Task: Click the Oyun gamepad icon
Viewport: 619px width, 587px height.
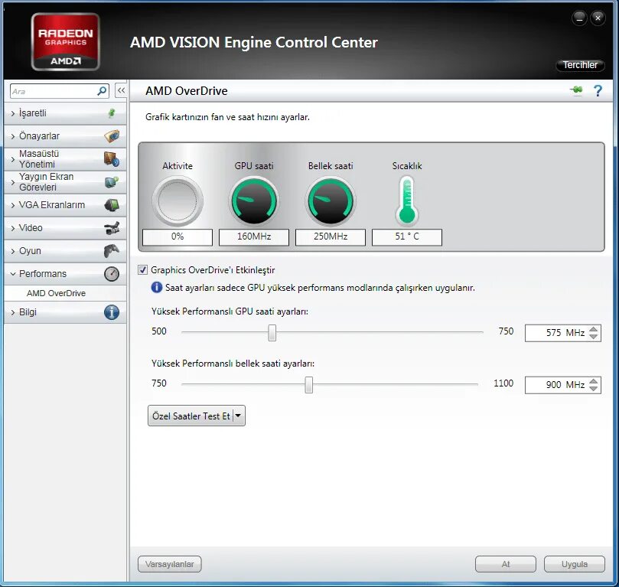Action: pos(112,251)
